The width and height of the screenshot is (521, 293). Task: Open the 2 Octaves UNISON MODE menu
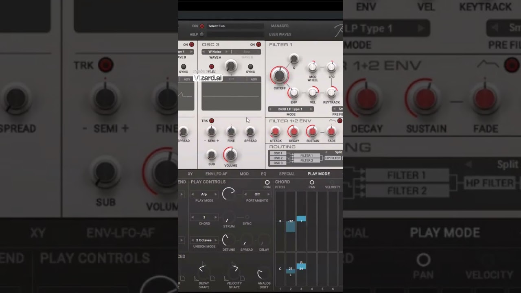pos(204,240)
